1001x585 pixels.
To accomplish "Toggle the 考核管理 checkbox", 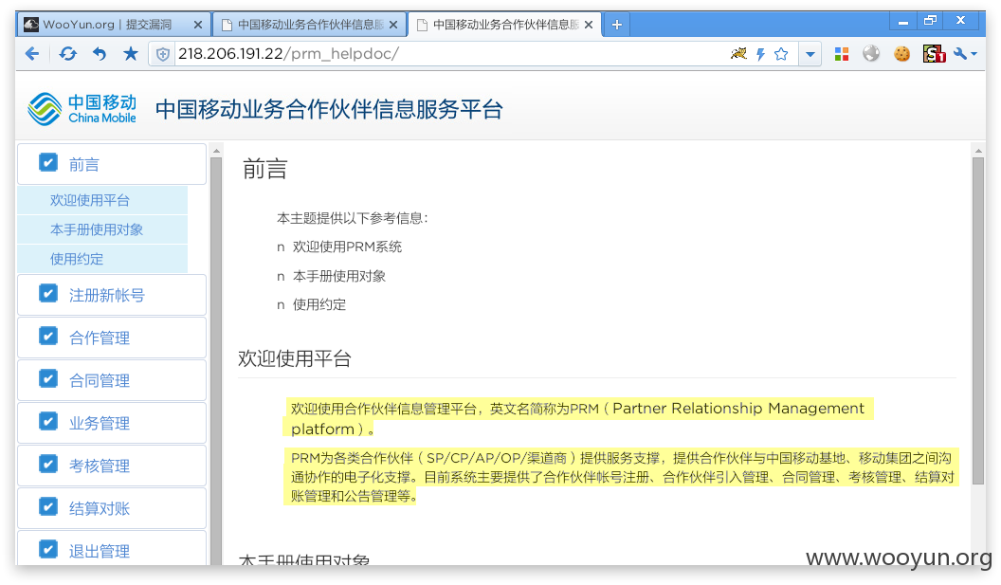I will point(48,464).
